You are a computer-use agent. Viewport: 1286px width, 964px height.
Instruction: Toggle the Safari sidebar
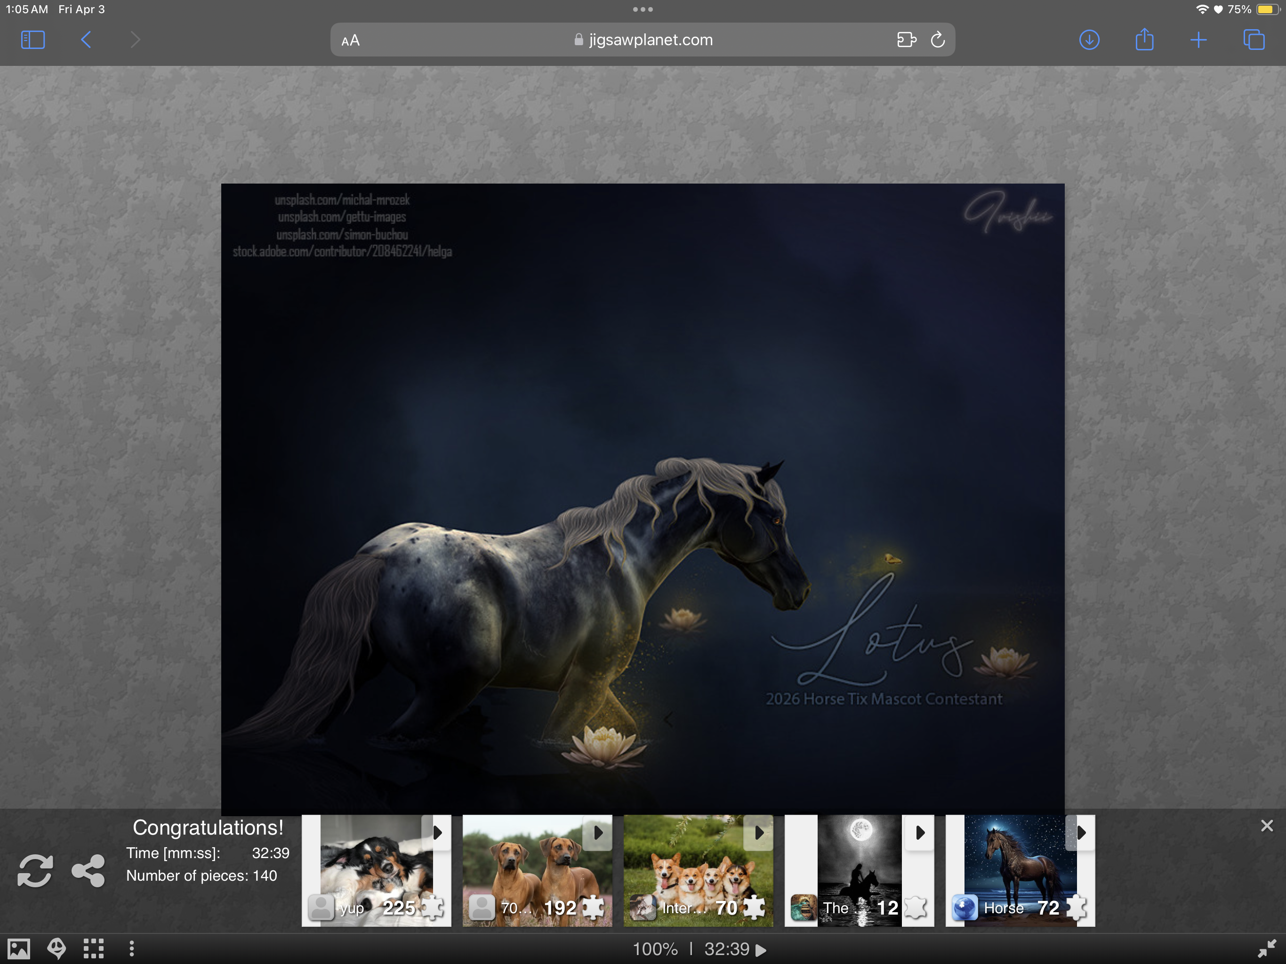tap(32, 40)
